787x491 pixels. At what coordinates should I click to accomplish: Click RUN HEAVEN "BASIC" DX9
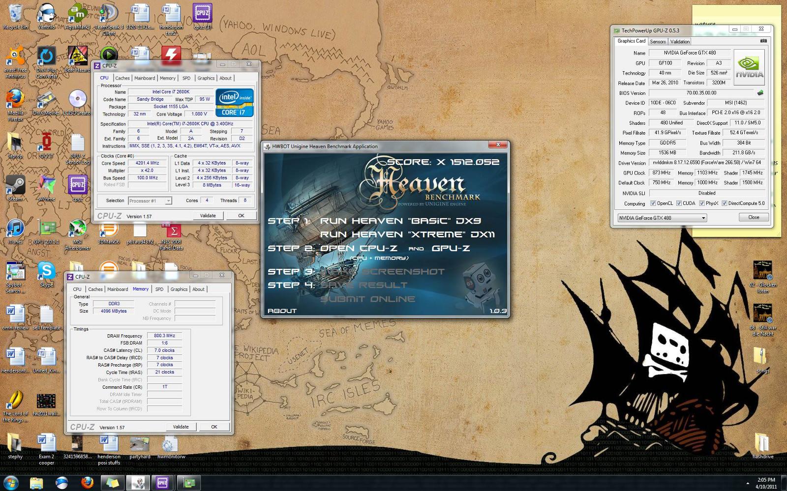400,221
